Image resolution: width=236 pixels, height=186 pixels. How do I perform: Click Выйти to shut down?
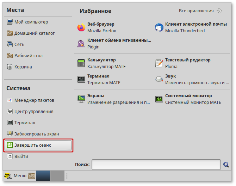click(21, 156)
